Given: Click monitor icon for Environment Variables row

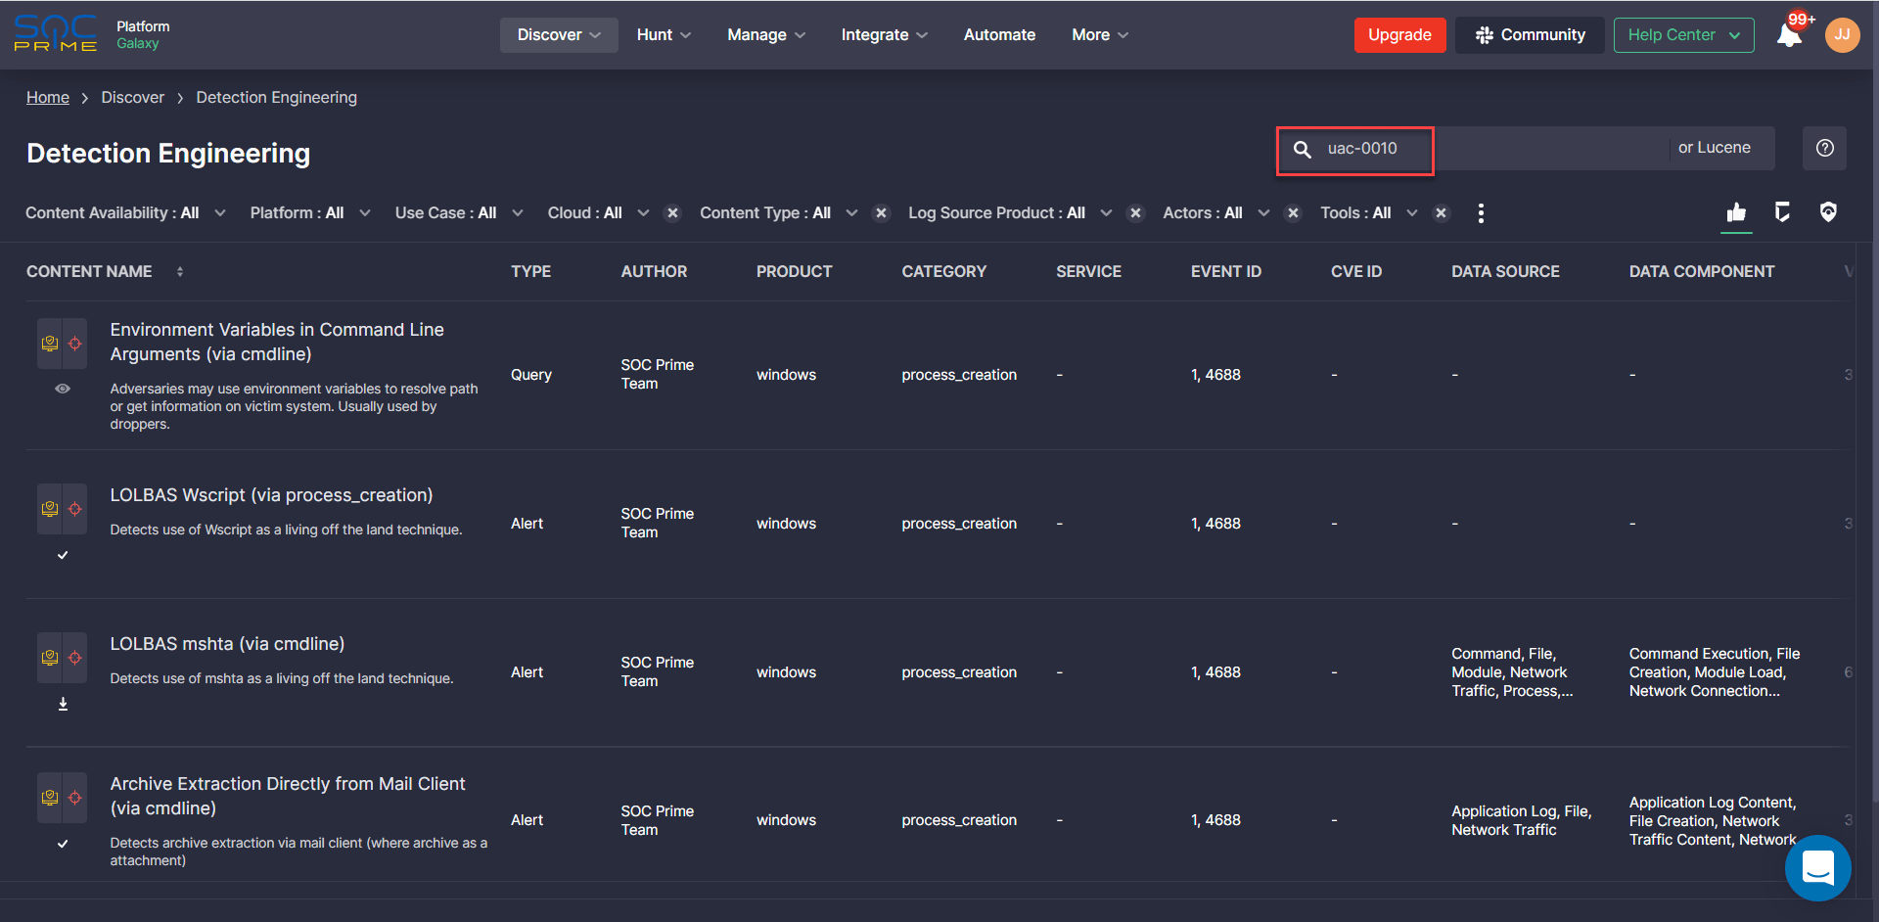Looking at the screenshot, I should pyautogui.click(x=50, y=344).
